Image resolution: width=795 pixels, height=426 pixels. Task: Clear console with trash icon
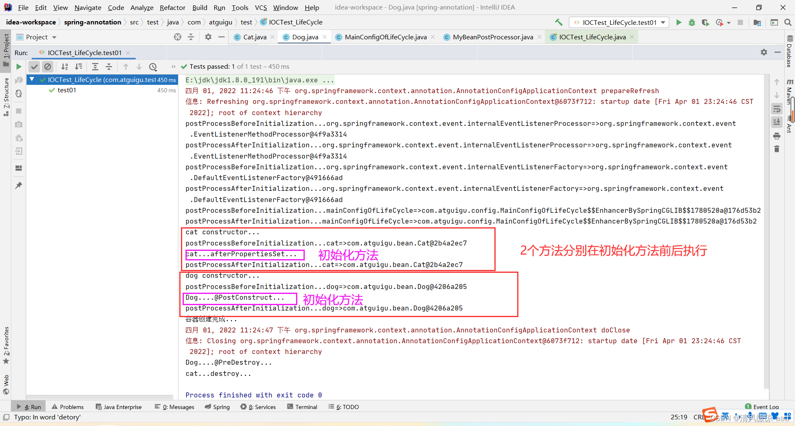[777, 149]
